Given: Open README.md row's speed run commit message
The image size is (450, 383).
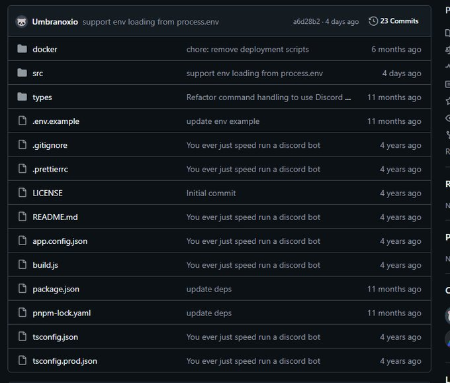Looking at the screenshot, I should pyautogui.click(x=253, y=217).
